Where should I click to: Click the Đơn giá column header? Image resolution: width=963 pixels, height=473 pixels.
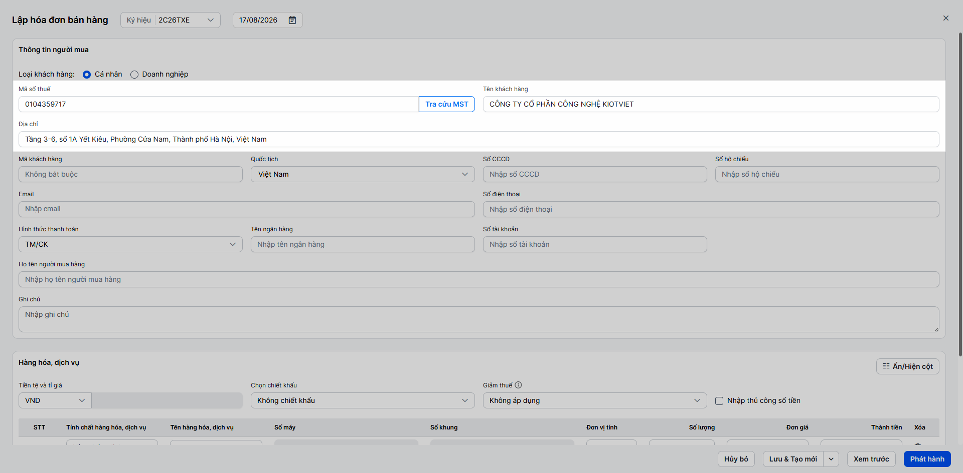(797, 427)
